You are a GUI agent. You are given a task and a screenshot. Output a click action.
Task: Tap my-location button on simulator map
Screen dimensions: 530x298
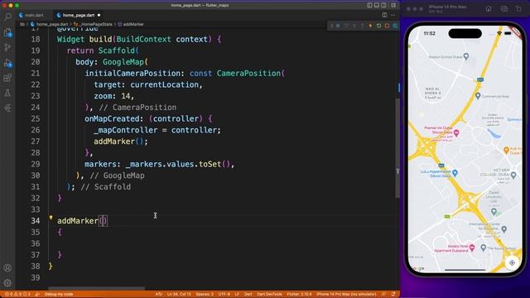[x=512, y=262]
